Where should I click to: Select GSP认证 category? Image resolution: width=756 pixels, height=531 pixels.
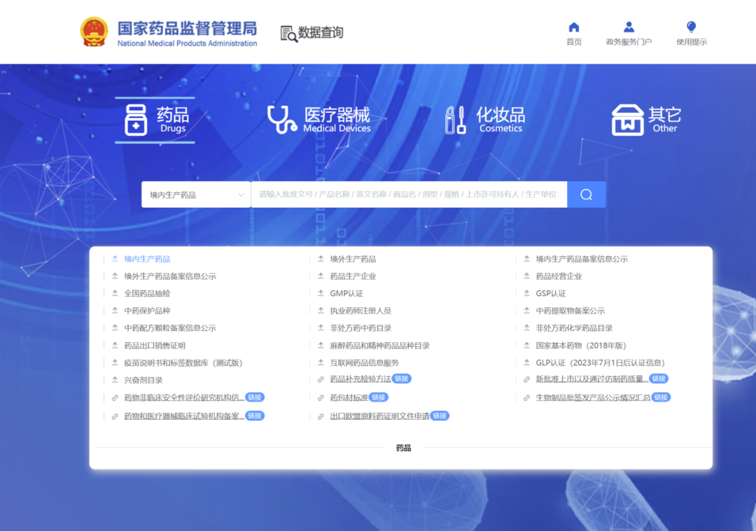click(x=551, y=293)
